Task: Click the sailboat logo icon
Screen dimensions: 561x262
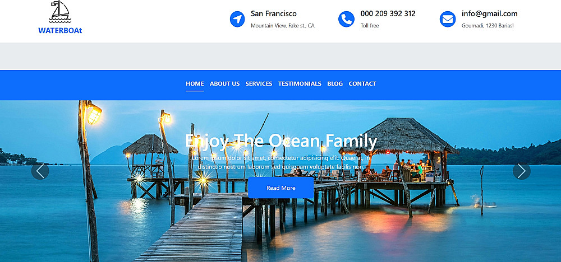Action: tap(60, 12)
